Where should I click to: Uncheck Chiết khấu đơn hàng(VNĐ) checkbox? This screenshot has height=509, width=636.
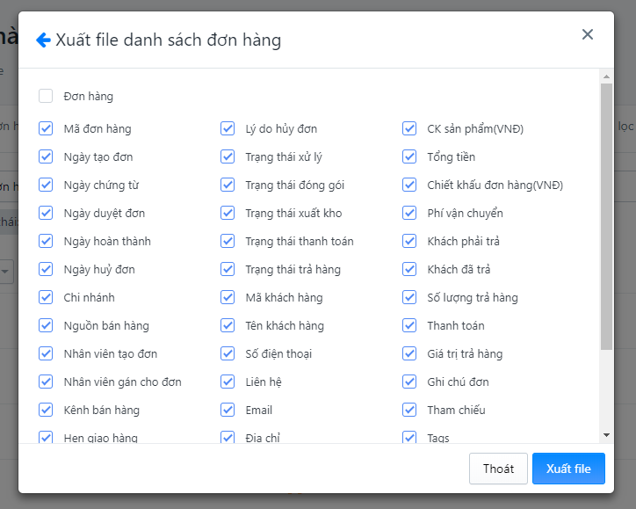pyautogui.click(x=409, y=185)
